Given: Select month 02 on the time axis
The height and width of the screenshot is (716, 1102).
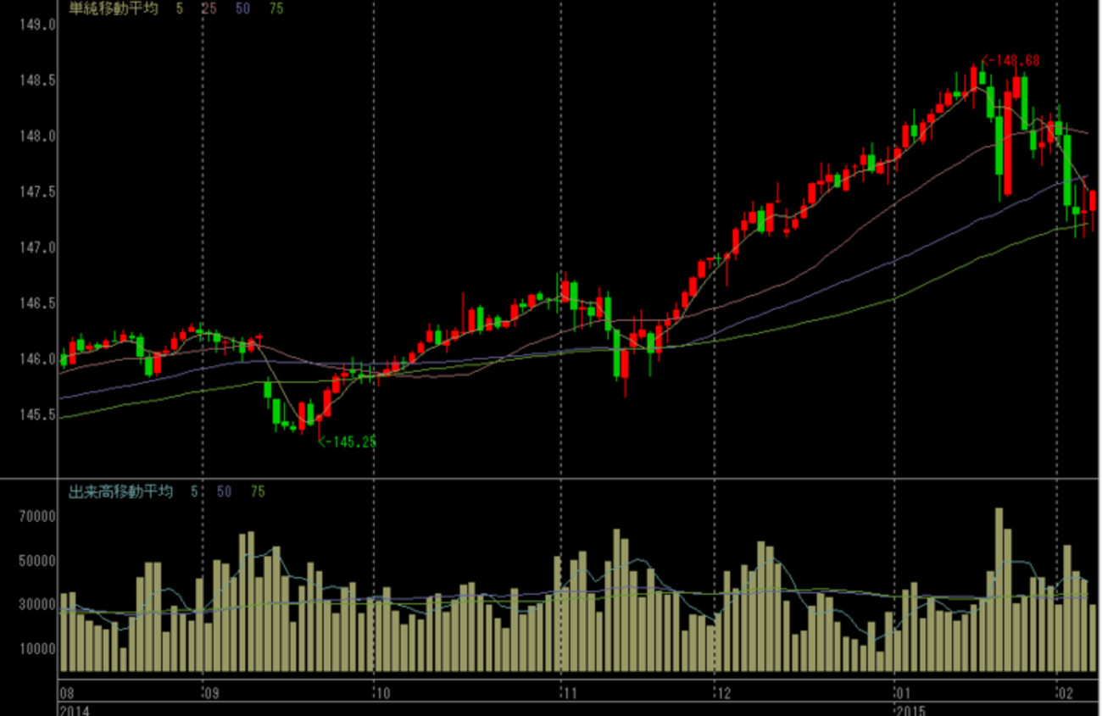Looking at the screenshot, I should [x=1066, y=693].
